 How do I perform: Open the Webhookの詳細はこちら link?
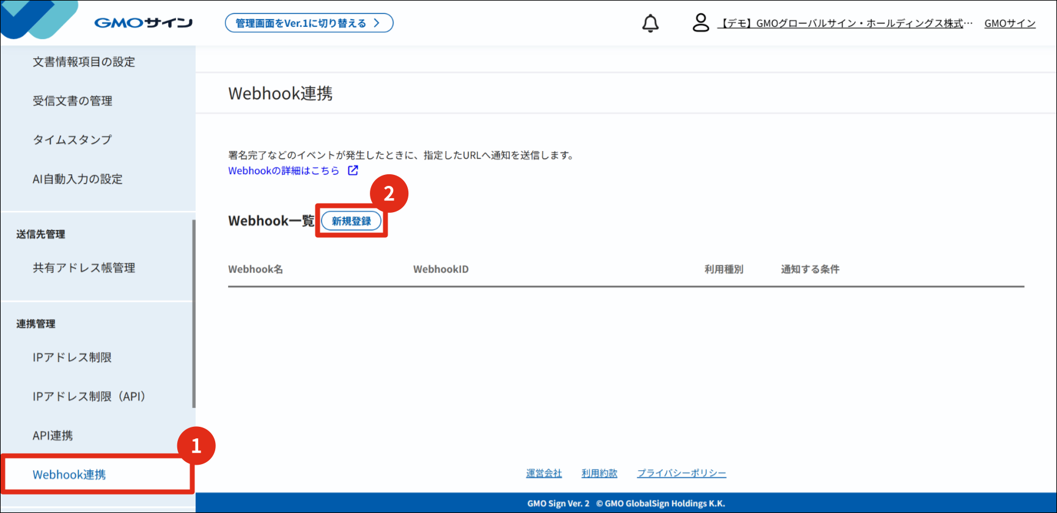[284, 171]
